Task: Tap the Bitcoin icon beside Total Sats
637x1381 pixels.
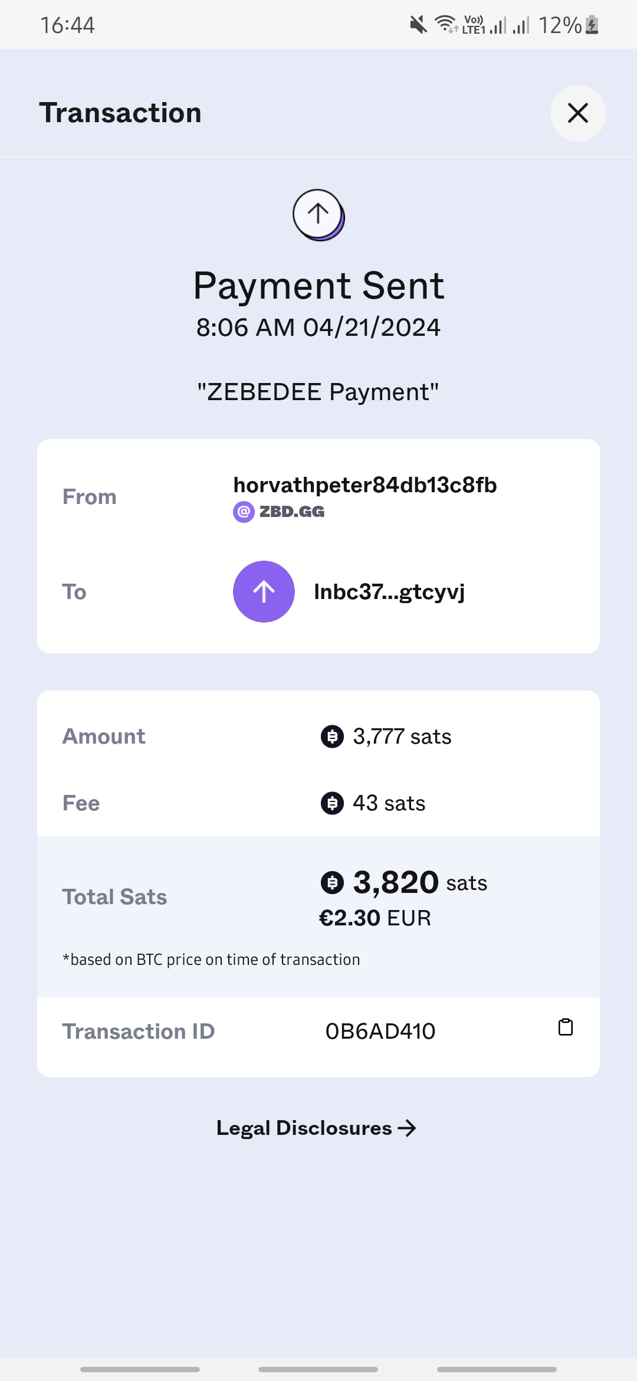Action: tap(332, 883)
